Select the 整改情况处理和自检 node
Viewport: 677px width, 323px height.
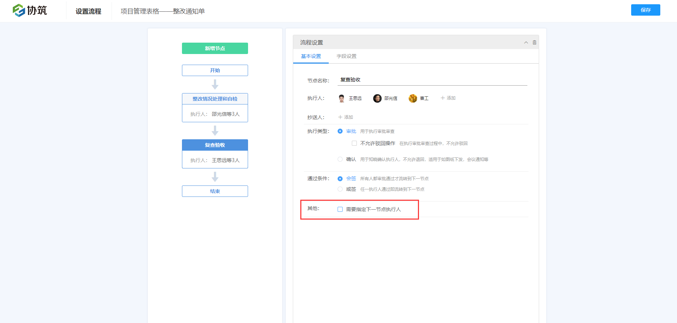point(215,98)
